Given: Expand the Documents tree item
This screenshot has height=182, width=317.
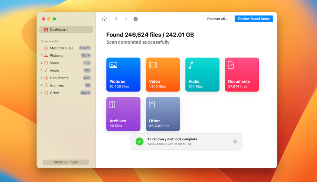Looking at the screenshot, I should [41, 78].
